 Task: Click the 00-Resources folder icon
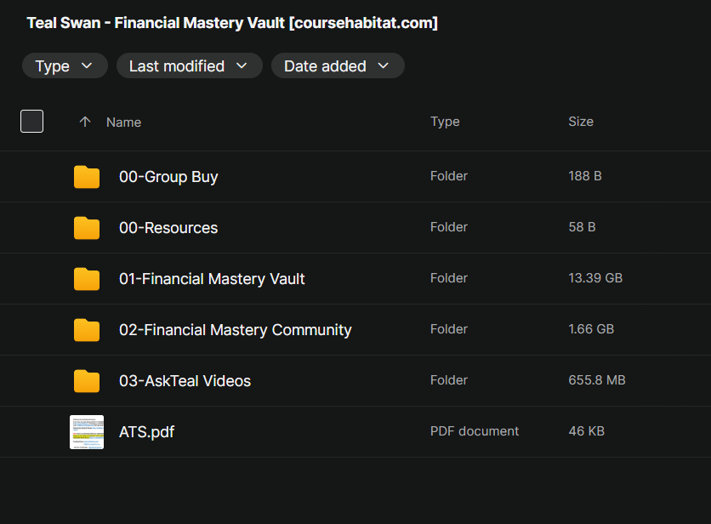coord(87,228)
